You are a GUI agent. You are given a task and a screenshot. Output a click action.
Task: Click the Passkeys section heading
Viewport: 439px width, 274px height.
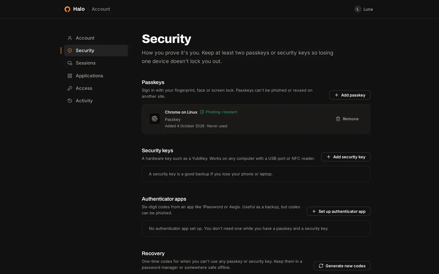point(153,82)
